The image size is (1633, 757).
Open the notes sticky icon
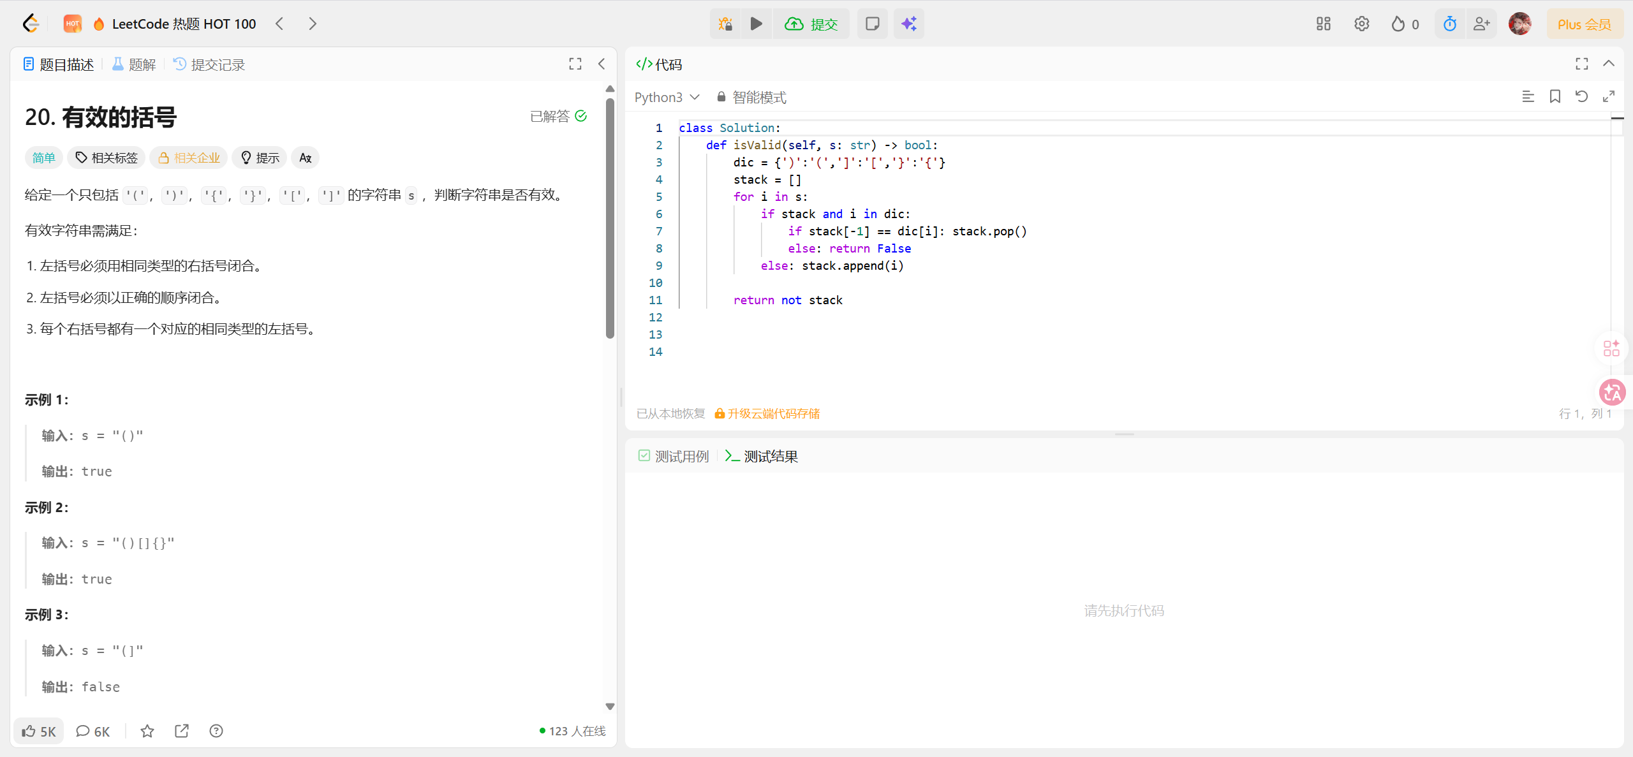coord(872,24)
